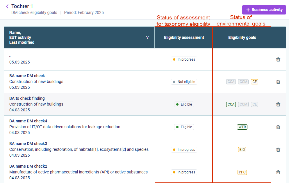The width and height of the screenshot is (289, 183).
Task: Open BA name DM check4 activity
Action: coord(28,121)
